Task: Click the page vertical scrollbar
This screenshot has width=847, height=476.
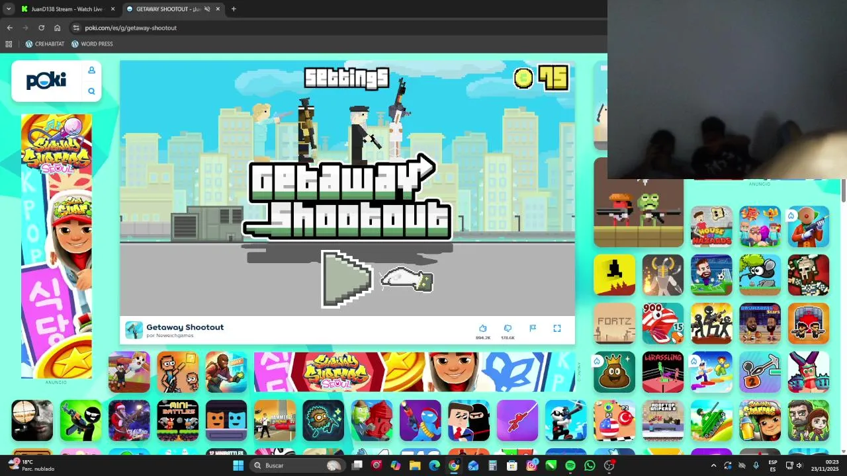Action: coord(843,191)
